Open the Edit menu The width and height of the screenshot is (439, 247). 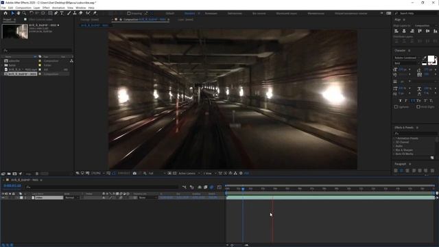pos(11,8)
